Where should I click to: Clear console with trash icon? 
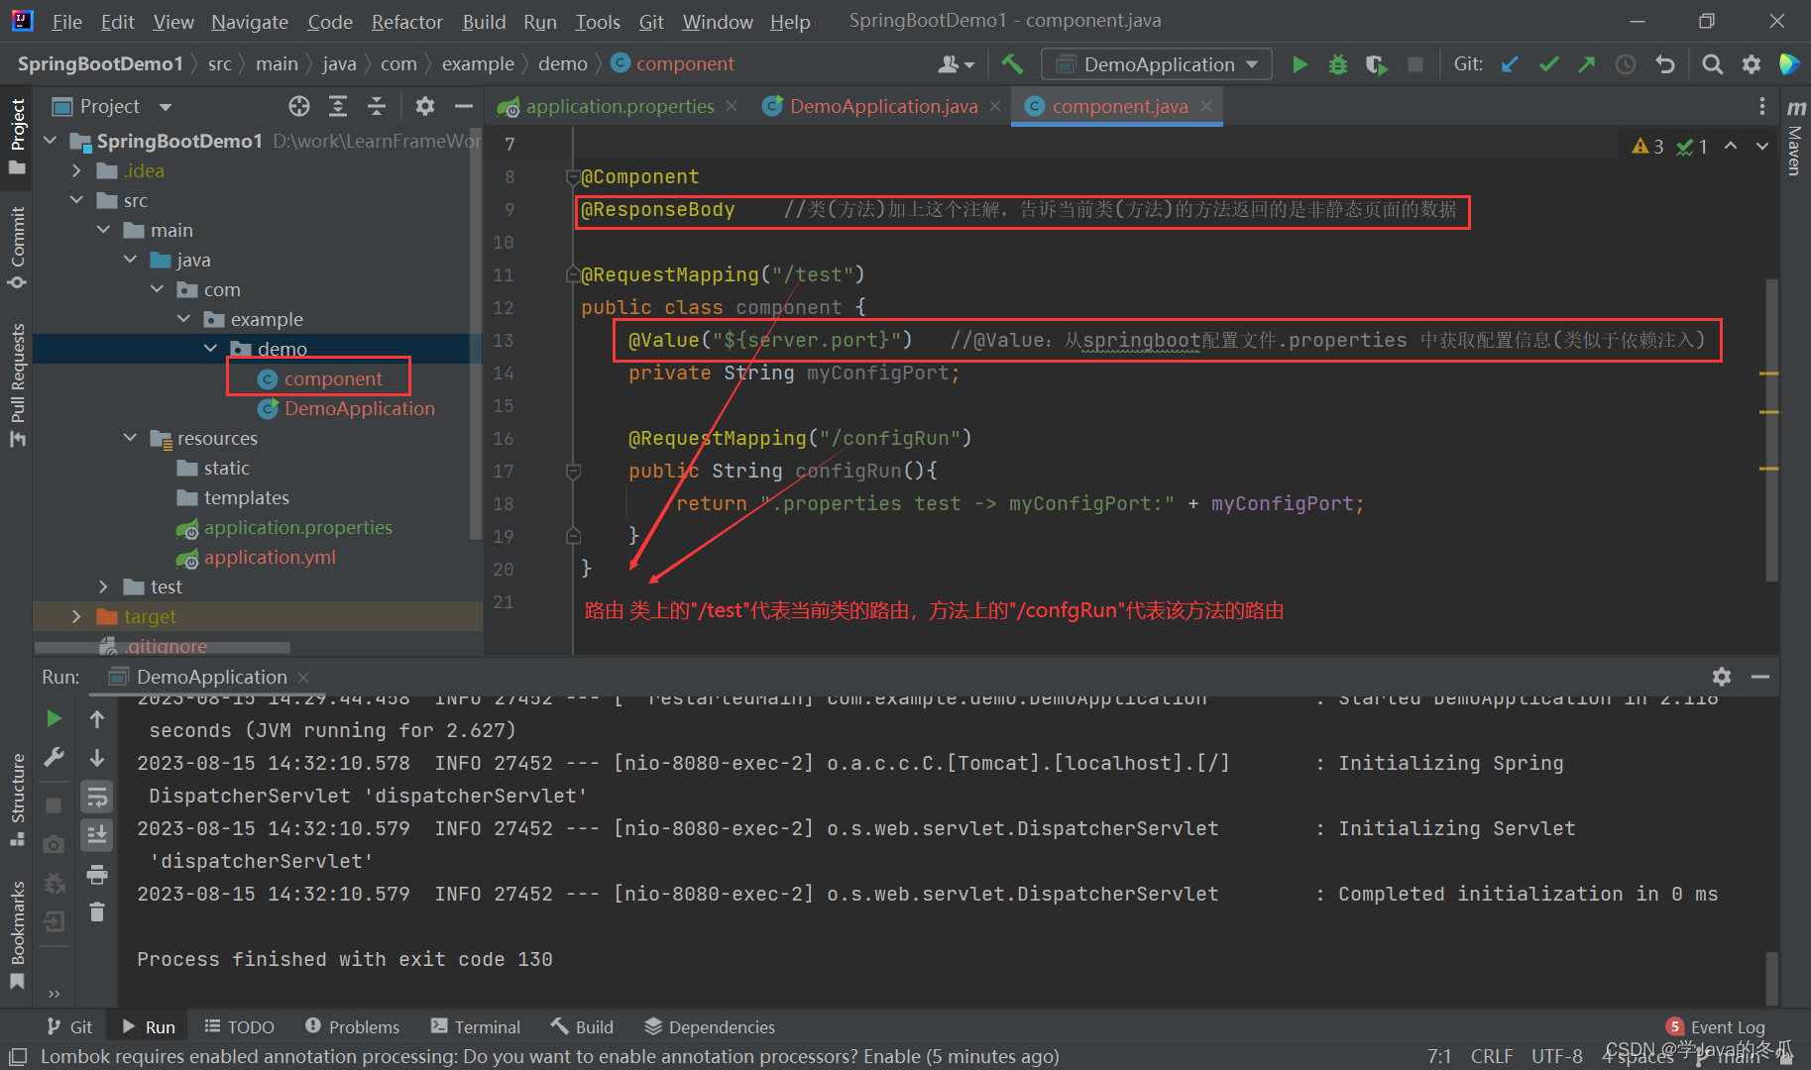click(x=97, y=911)
